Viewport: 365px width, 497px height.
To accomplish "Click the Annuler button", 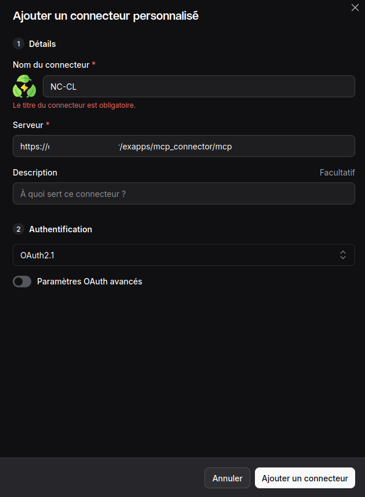I will coord(227,478).
